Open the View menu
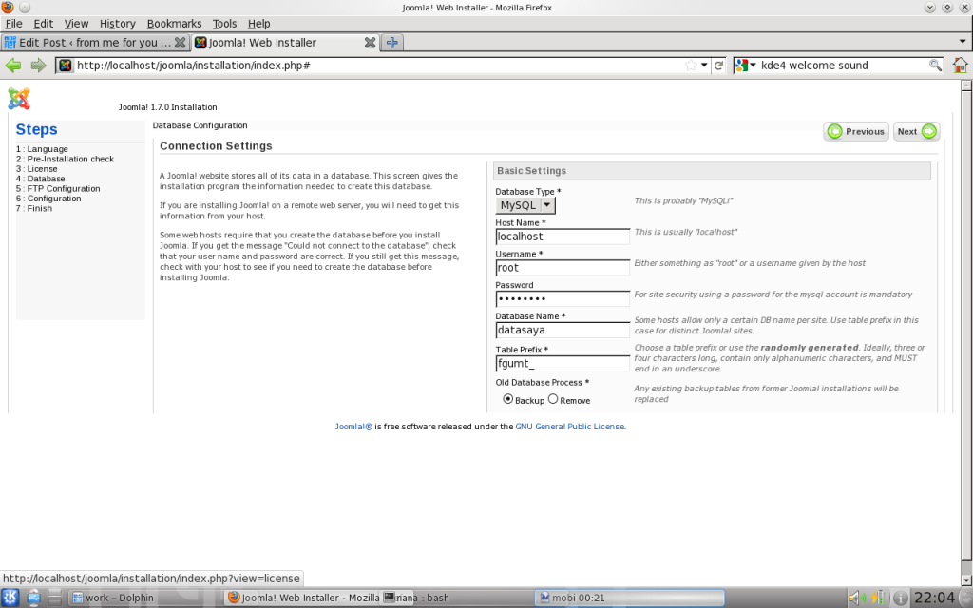Image resolution: width=973 pixels, height=608 pixels. (x=76, y=24)
